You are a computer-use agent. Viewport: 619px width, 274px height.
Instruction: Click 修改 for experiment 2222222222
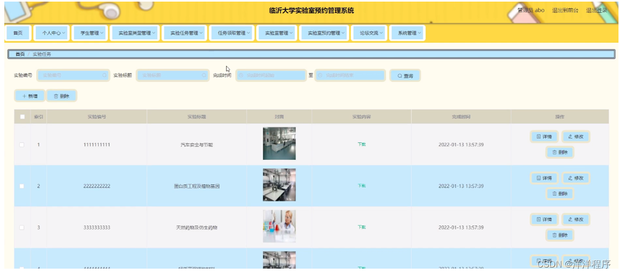(576, 178)
